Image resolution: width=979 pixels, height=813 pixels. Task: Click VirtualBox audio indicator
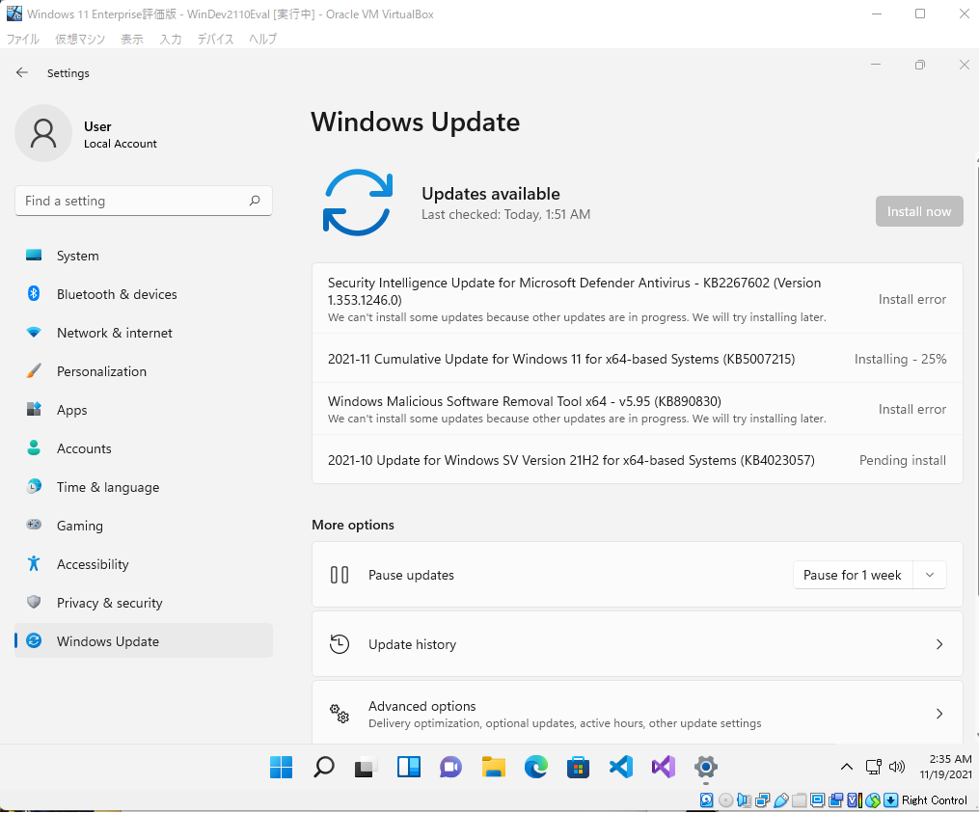point(745,799)
